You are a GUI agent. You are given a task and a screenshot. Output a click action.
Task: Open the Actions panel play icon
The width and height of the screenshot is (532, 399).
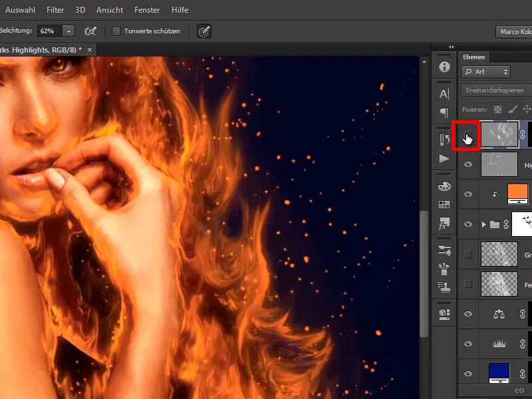click(444, 158)
